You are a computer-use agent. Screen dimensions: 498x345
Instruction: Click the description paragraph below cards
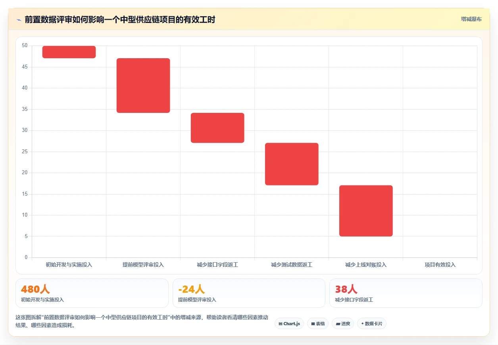(142, 322)
